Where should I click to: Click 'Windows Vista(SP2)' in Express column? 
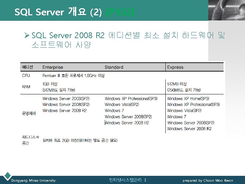[x=184, y=110]
